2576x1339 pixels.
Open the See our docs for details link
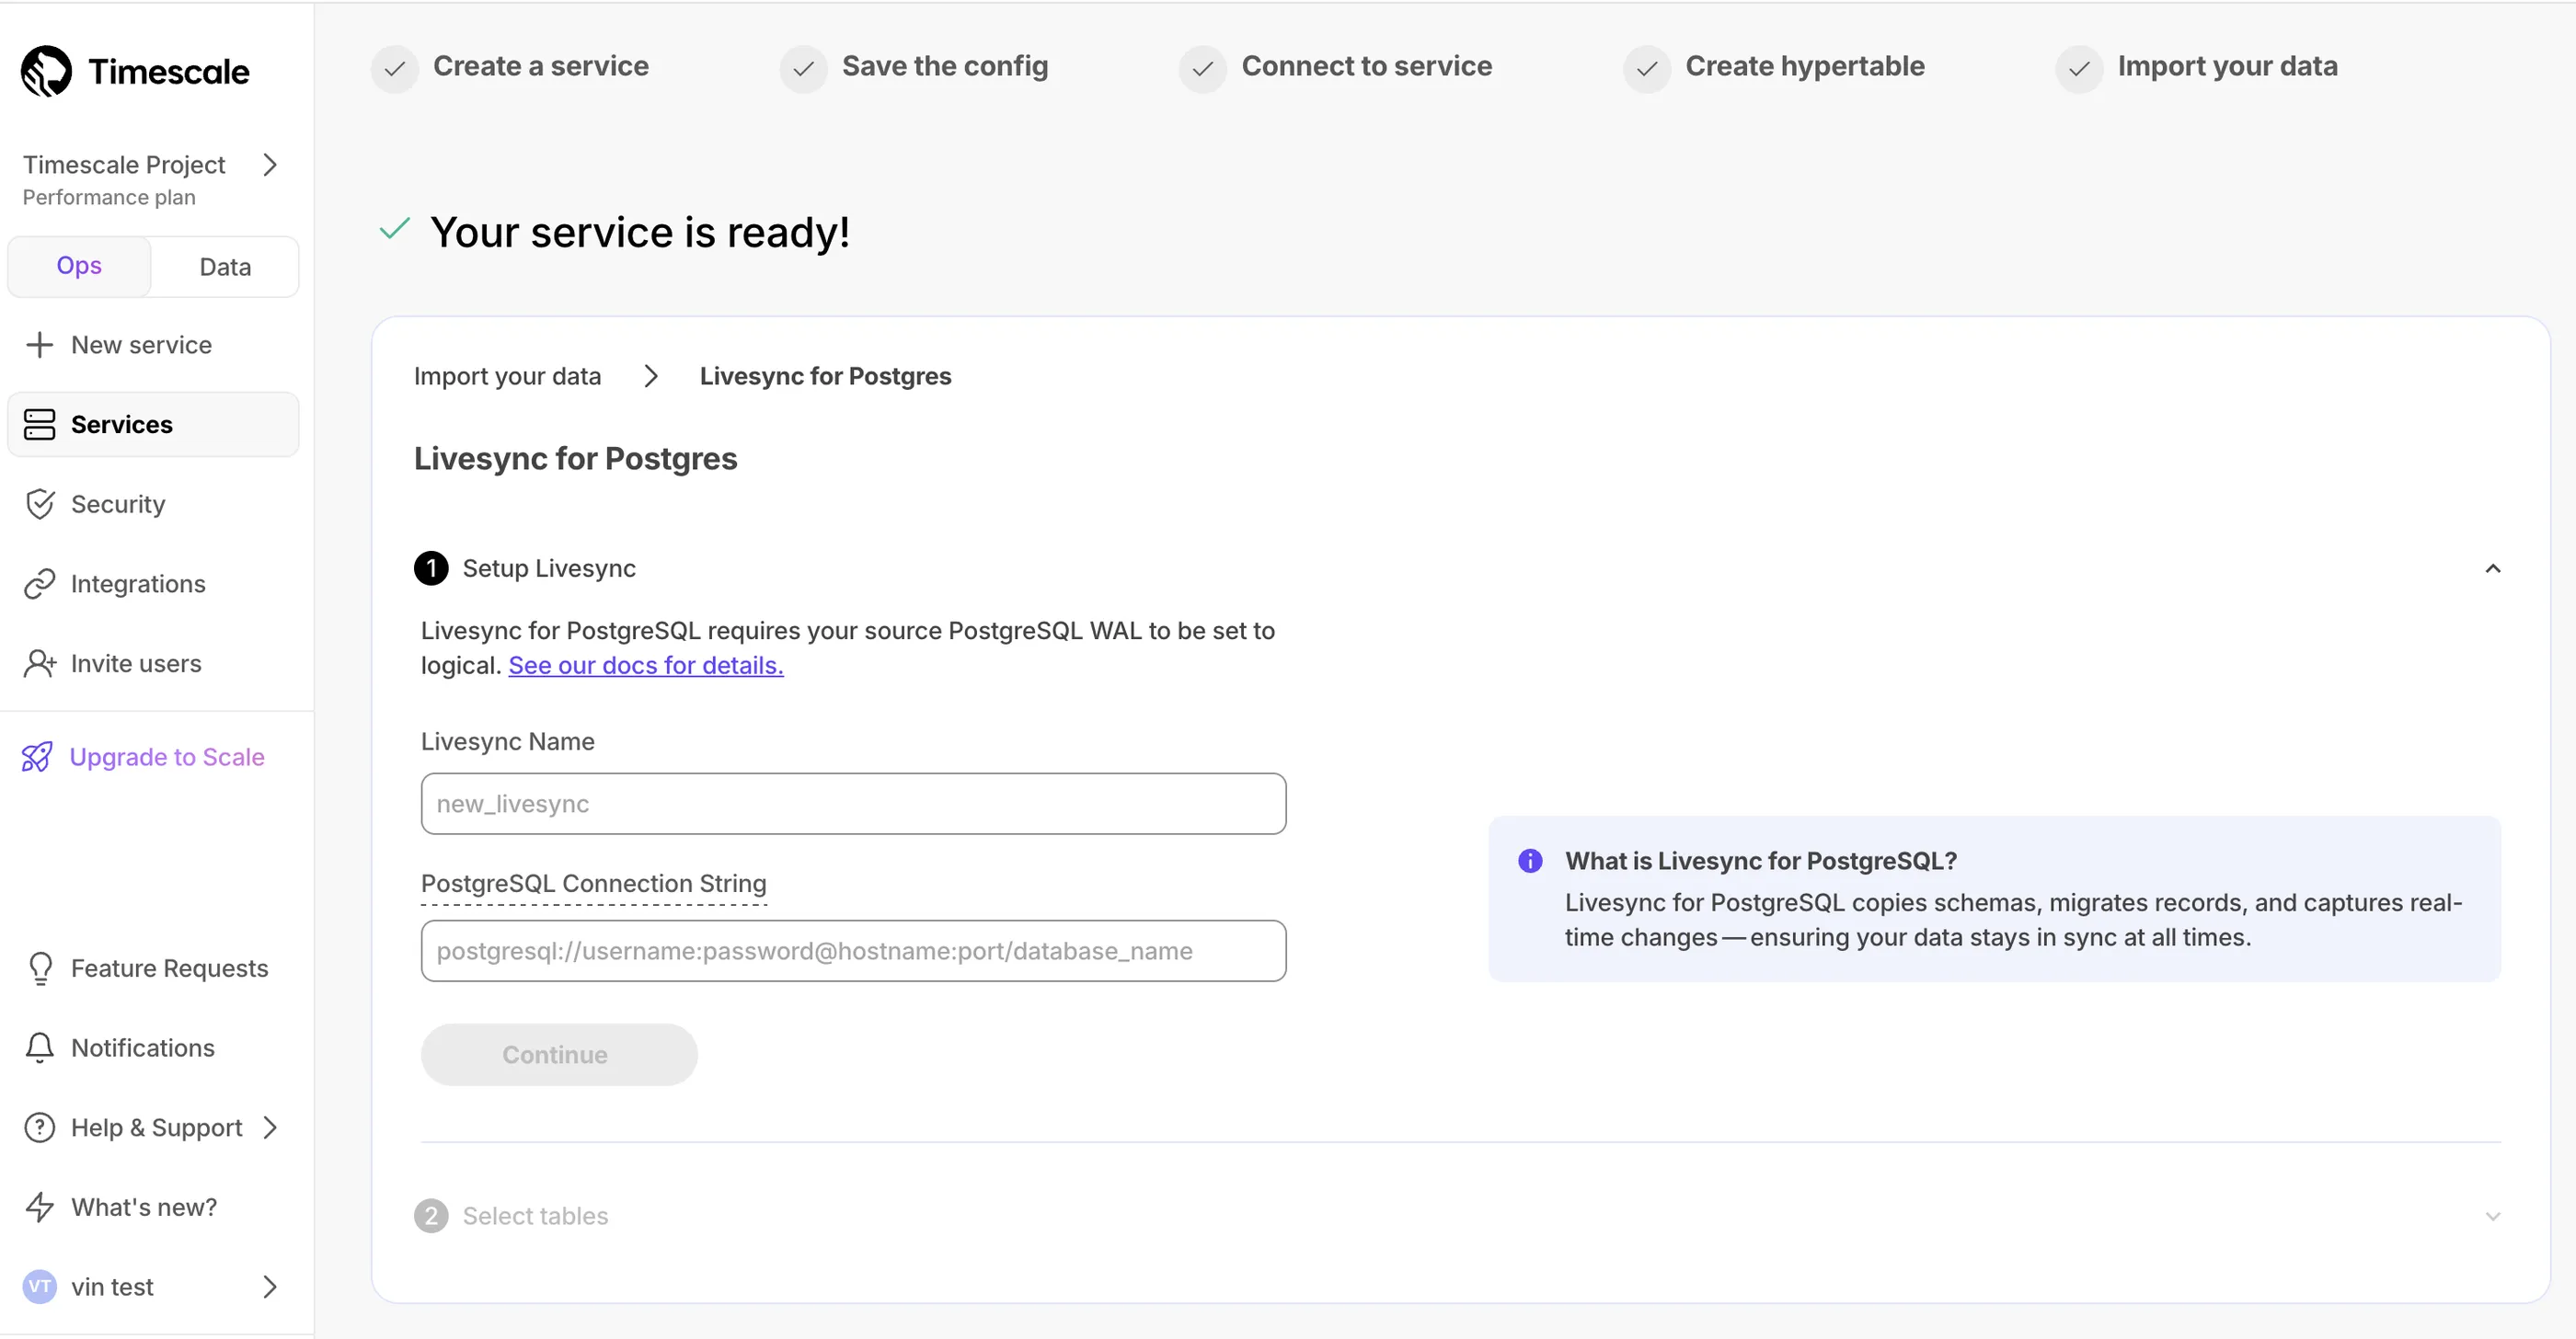[645, 666]
